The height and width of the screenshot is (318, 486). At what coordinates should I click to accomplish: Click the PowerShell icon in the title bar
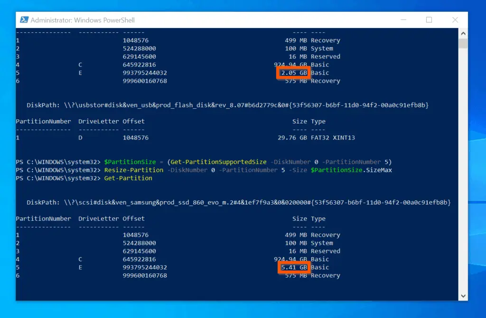[x=24, y=20]
